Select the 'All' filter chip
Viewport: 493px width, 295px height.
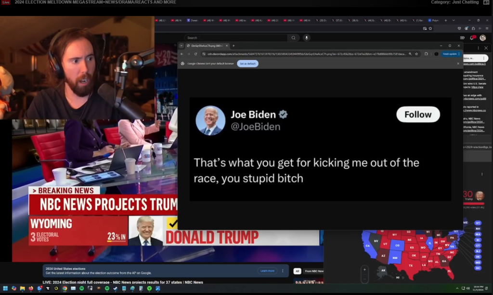tap(298, 271)
